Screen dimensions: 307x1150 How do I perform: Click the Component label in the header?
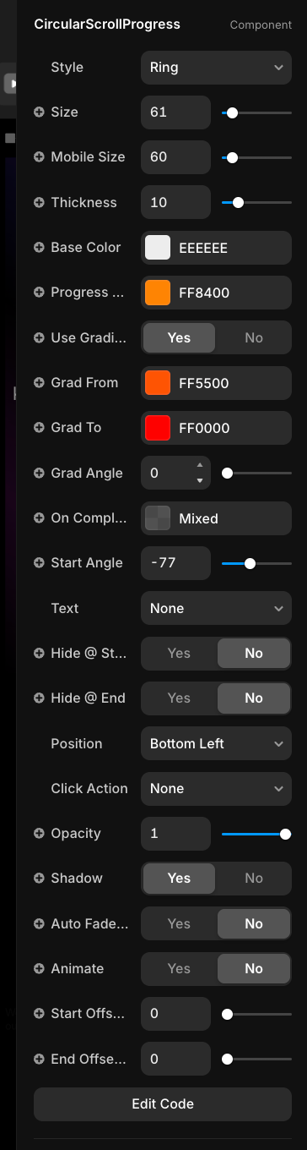[x=261, y=25]
